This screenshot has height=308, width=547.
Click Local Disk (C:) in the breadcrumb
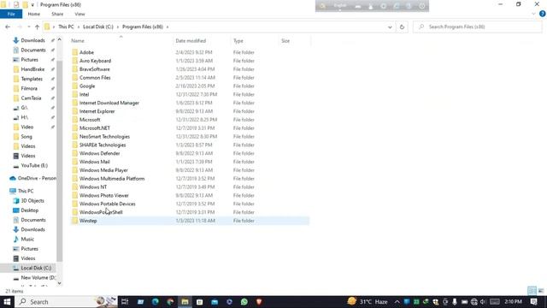pos(98,27)
